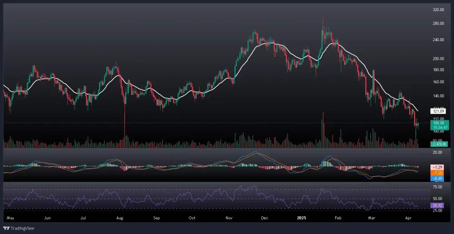
Task: Click the pink -1.29 MACD histogram label
Action: (x=438, y=167)
